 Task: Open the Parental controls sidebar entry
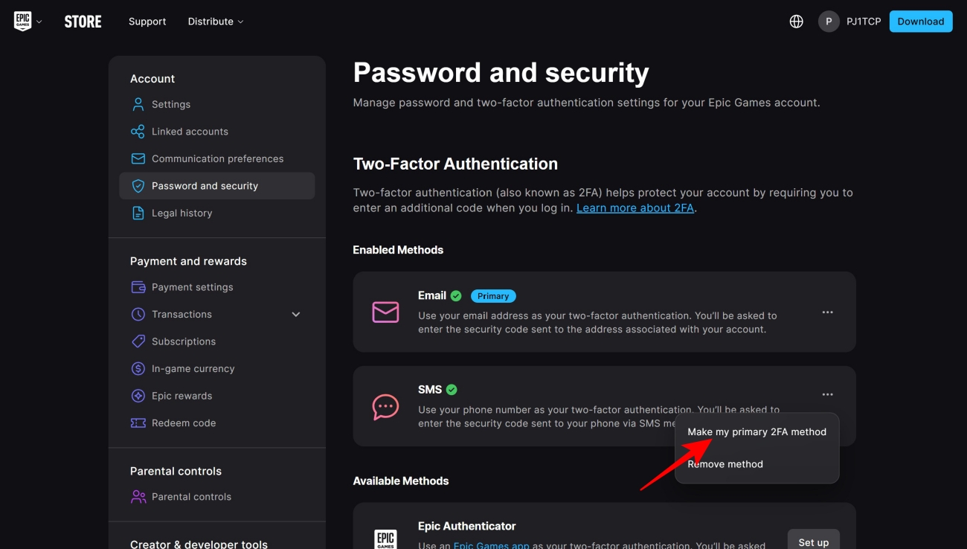point(216,497)
